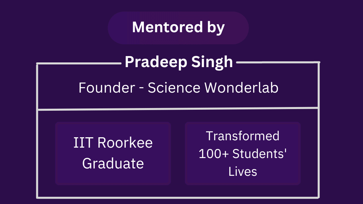
Task: Select the word "Wonderlab" in the subtitle
Action: (241, 88)
